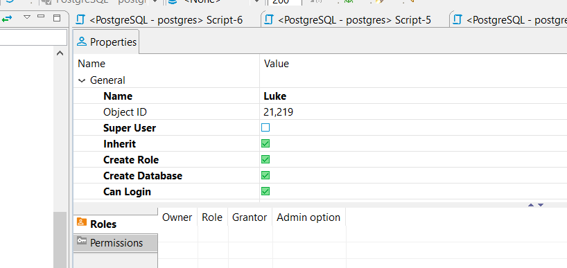Collapse the General property group
This screenshot has width=567, height=268.
pos(82,80)
